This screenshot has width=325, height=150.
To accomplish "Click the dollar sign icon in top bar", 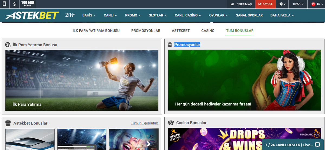I will click(x=14, y=4).
